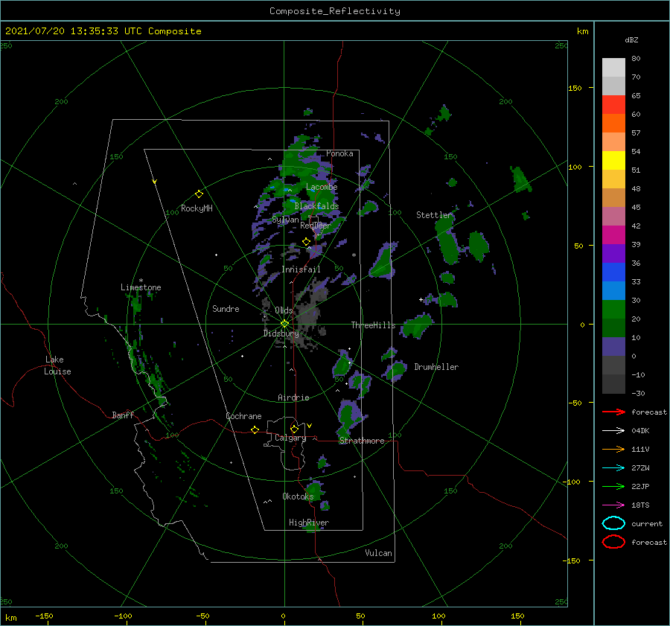Click the Okotoks town label
This screenshot has height=626, width=670.
click(x=298, y=496)
